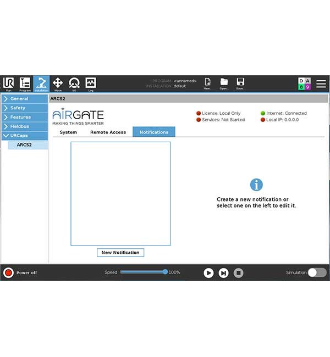Open the Log graph icon

click(91, 84)
